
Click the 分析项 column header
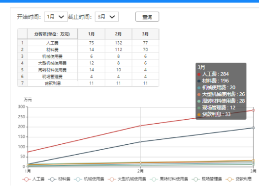pos(52,34)
